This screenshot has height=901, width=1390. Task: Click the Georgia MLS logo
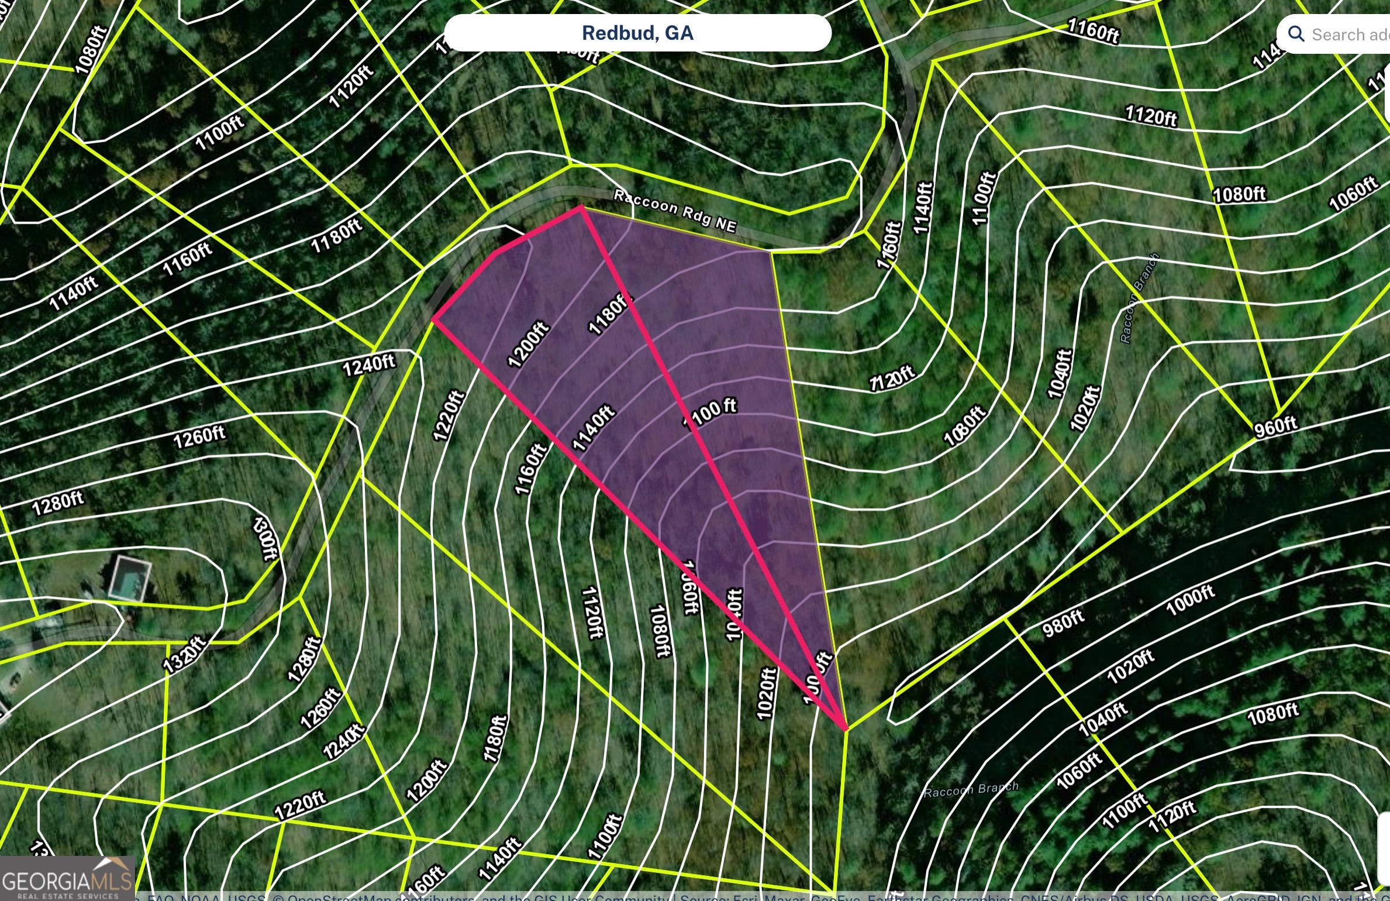(67, 879)
